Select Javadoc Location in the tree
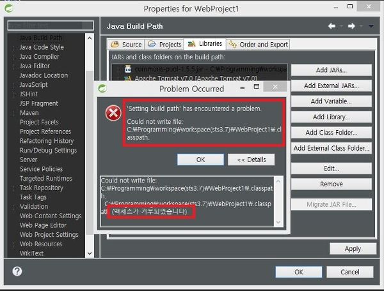This screenshot has width=384, height=291. click(44, 75)
